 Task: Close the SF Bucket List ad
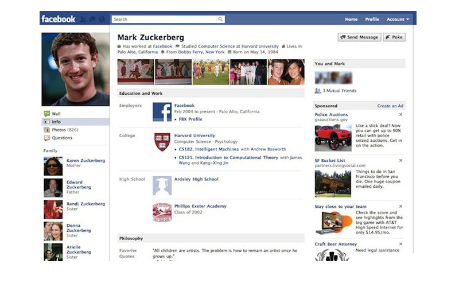pos(400,160)
